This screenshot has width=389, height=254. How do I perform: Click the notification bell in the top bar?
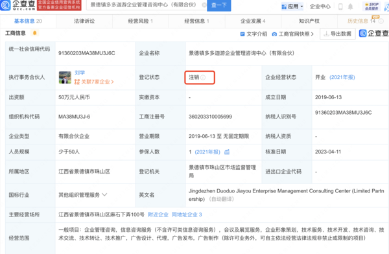point(350,6)
